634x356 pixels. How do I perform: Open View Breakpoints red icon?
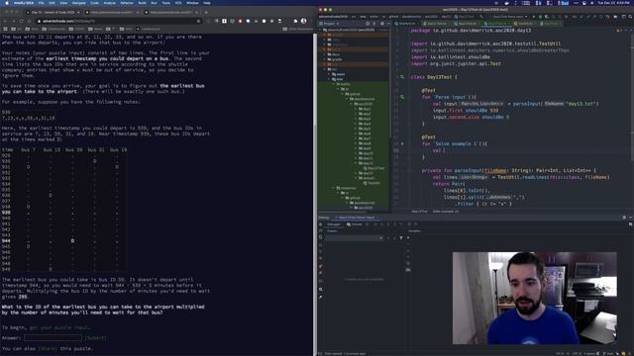320,266
